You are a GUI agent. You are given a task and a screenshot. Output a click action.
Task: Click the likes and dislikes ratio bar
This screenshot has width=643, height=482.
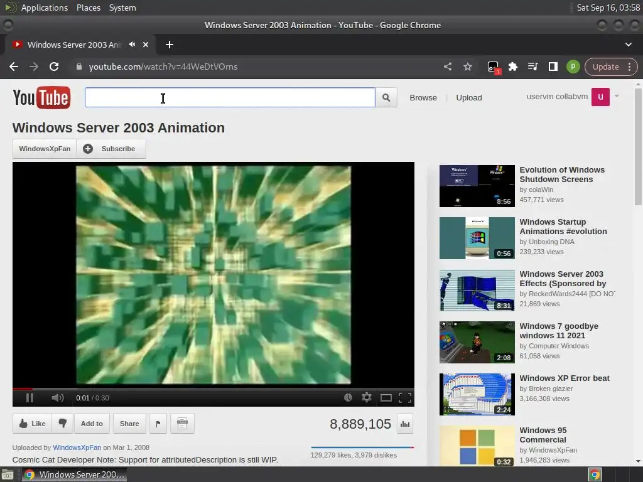click(362, 447)
